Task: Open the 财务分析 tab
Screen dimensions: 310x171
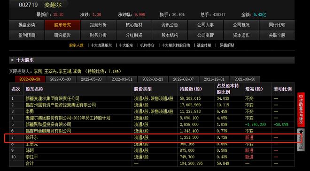Action: click(x=98, y=35)
